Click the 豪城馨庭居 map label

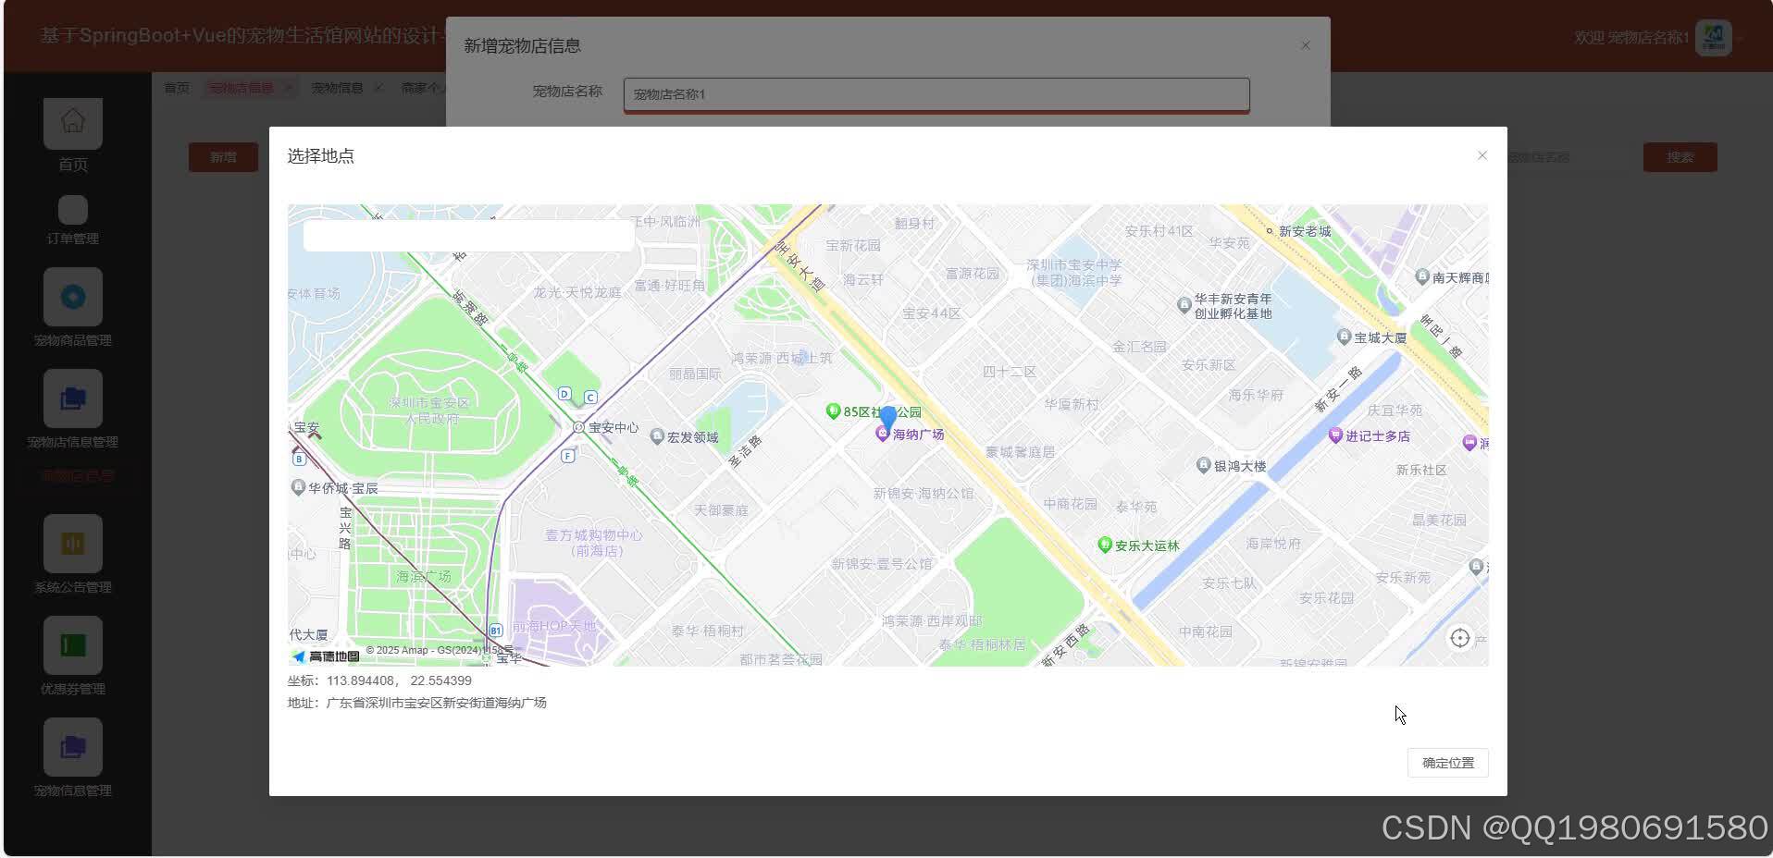(1021, 452)
